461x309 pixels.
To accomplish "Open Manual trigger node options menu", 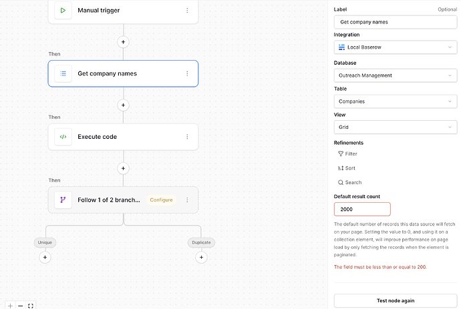I will (x=187, y=10).
